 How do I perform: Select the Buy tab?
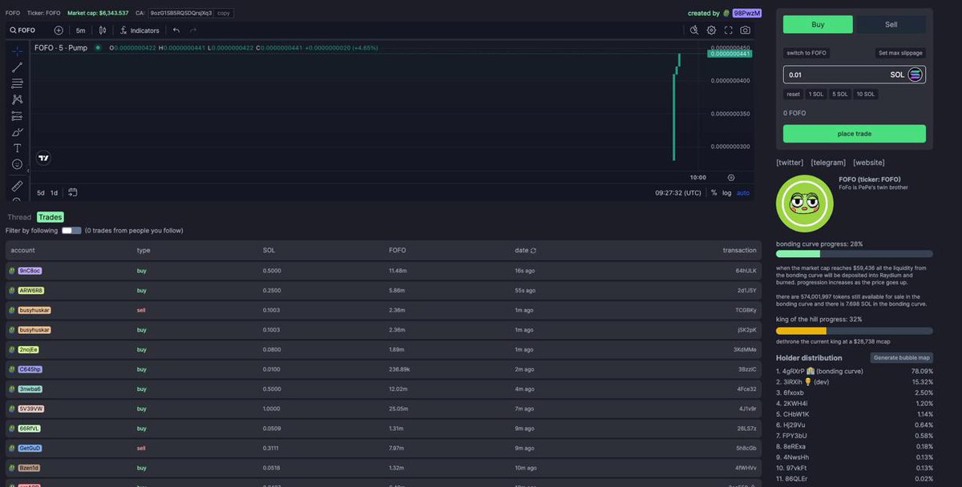click(x=818, y=24)
